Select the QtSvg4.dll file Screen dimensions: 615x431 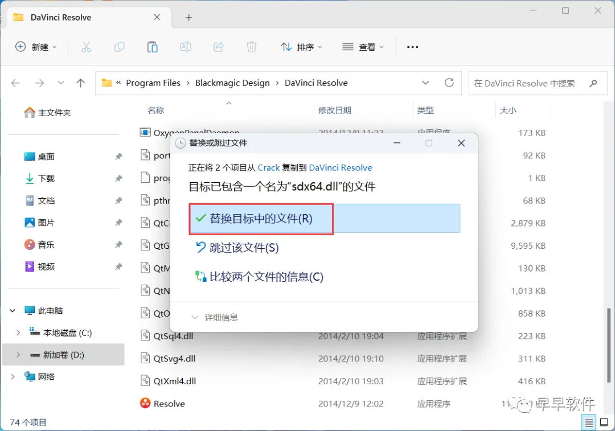point(174,359)
